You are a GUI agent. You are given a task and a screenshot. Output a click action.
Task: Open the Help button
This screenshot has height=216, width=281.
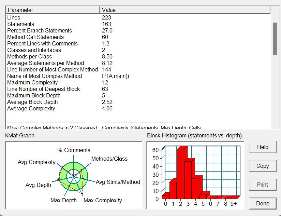coord(263,147)
